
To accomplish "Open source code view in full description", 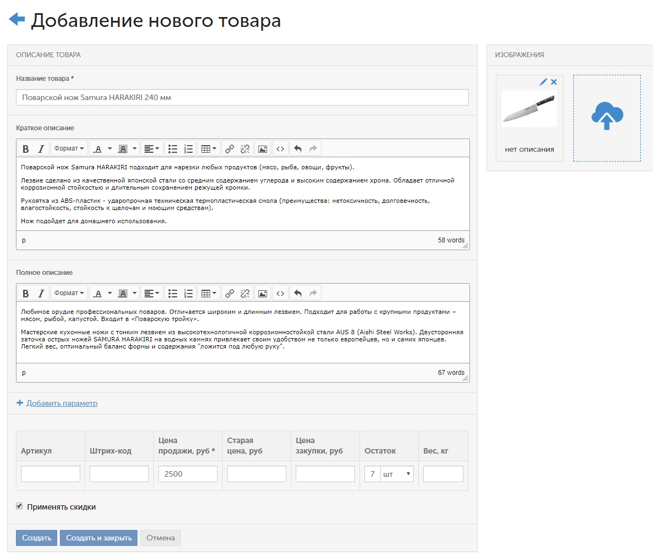I will tap(280, 294).
